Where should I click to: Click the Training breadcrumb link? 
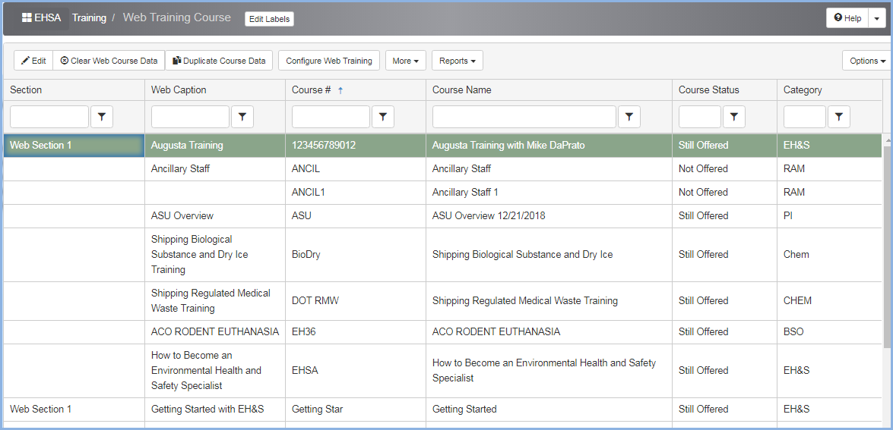tap(89, 17)
